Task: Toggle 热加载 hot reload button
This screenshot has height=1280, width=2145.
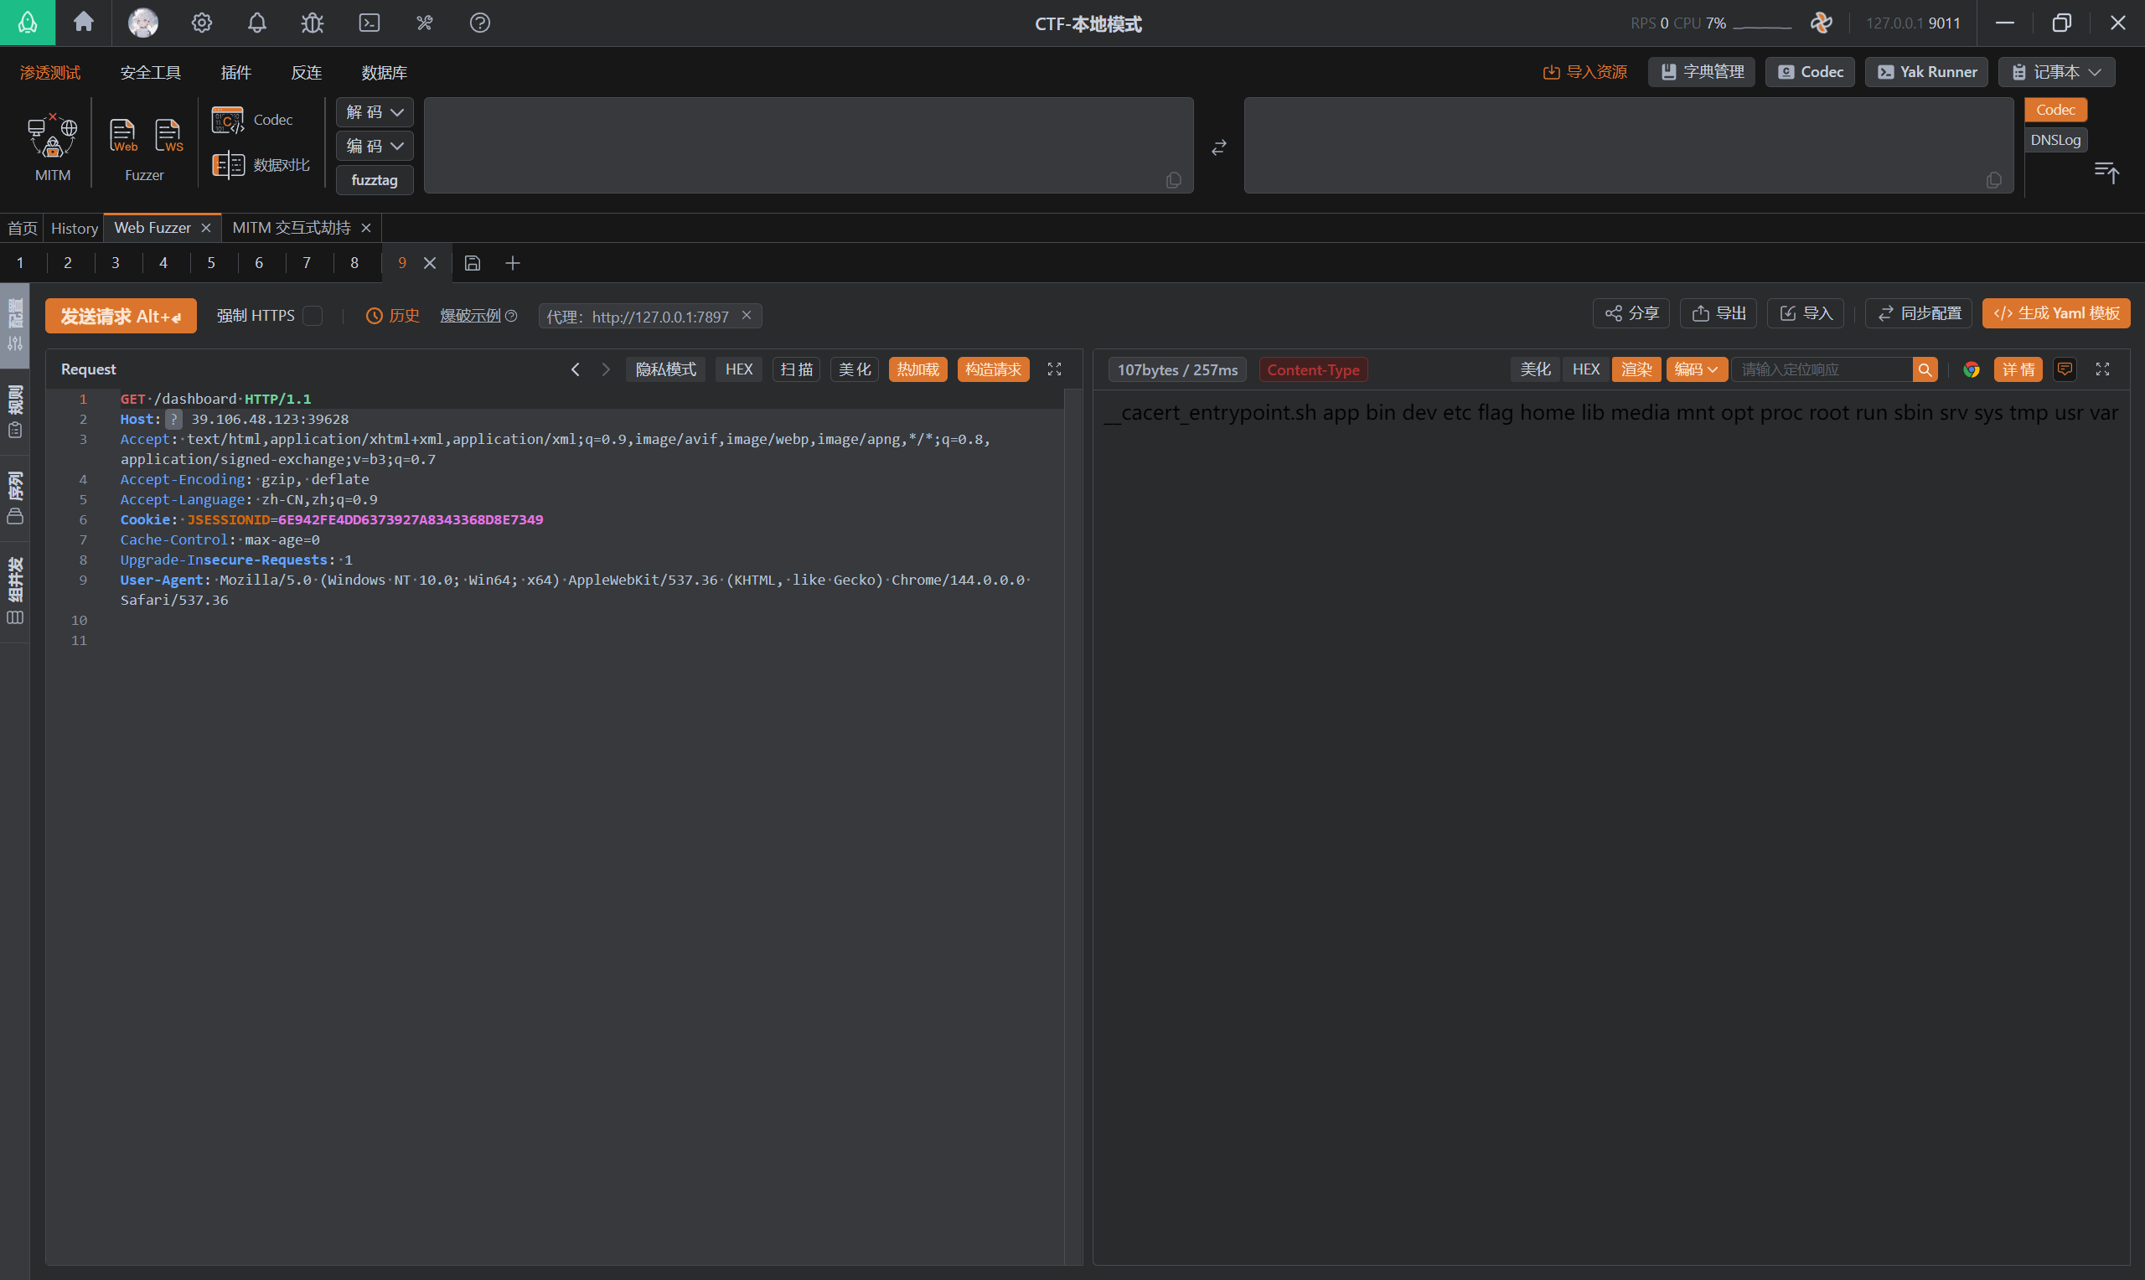Action: [x=917, y=369]
